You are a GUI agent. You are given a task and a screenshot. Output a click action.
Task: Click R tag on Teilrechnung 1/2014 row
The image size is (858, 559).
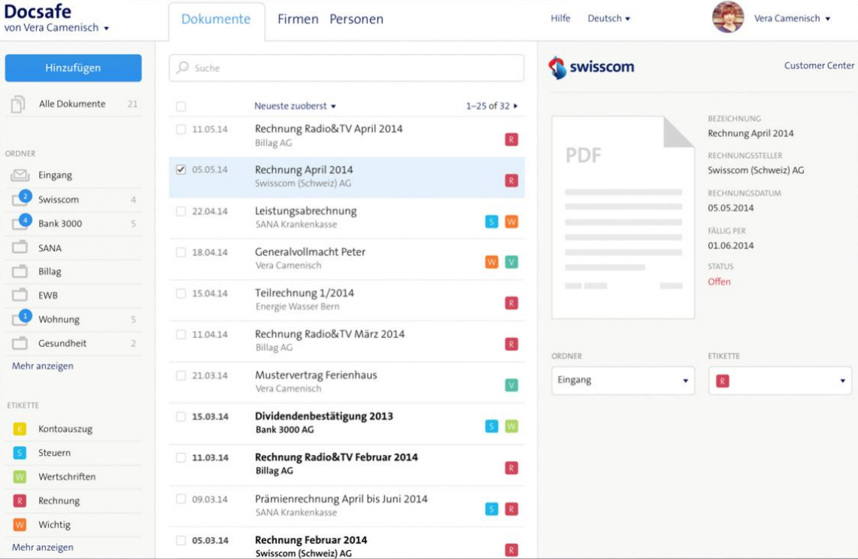(511, 303)
